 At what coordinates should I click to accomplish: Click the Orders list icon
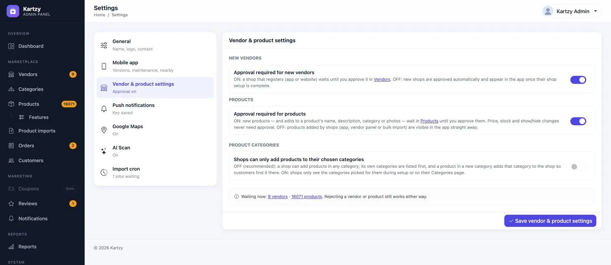[x=11, y=146]
